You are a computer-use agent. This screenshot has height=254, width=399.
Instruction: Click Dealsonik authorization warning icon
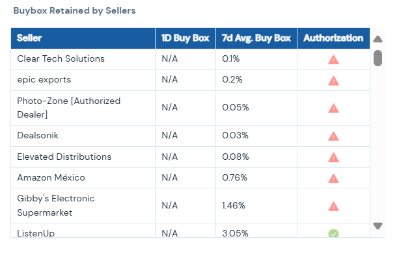coord(333,136)
